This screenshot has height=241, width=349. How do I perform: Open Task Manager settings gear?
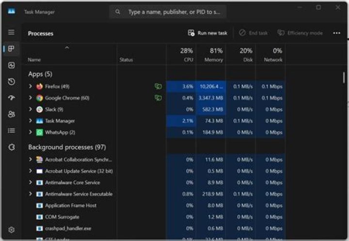click(11, 230)
